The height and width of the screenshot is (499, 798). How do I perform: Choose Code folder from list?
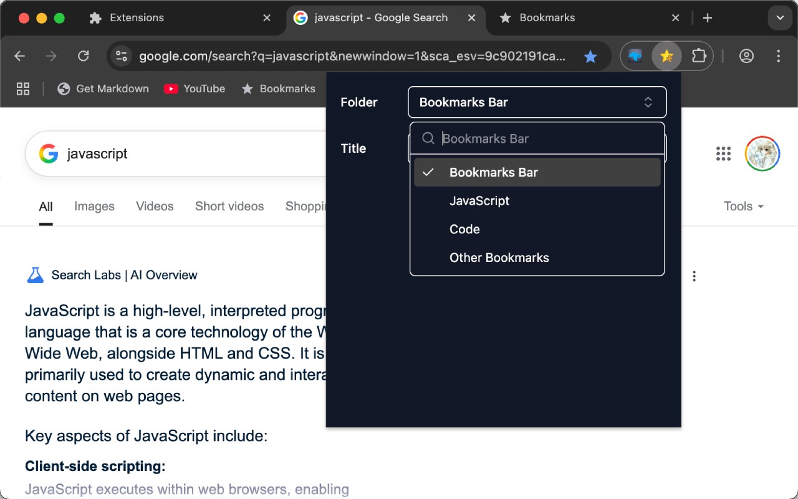464,230
